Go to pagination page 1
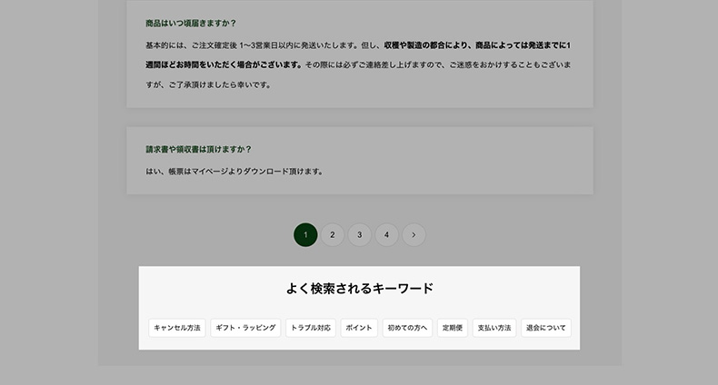Screen dimensions: 718x385 pyautogui.click(x=305, y=234)
